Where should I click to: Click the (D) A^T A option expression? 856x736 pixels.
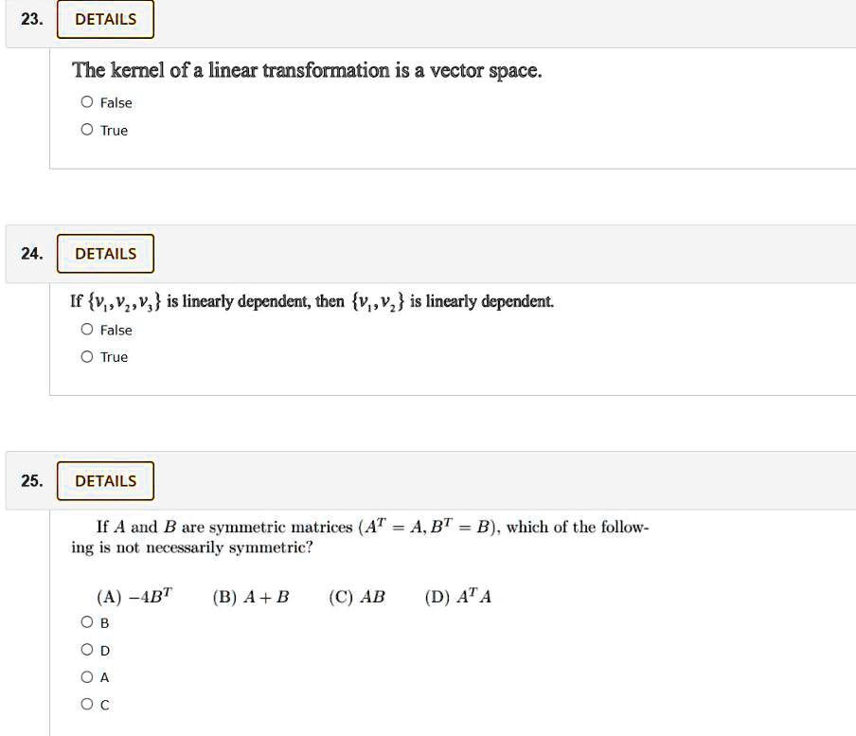(458, 597)
